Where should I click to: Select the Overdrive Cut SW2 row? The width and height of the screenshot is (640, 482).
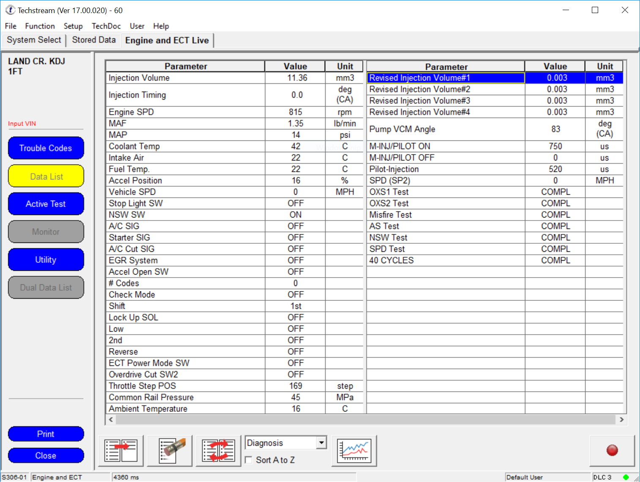[234, 374]
